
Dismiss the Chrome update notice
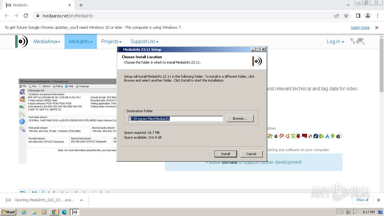tap(377, 27)
